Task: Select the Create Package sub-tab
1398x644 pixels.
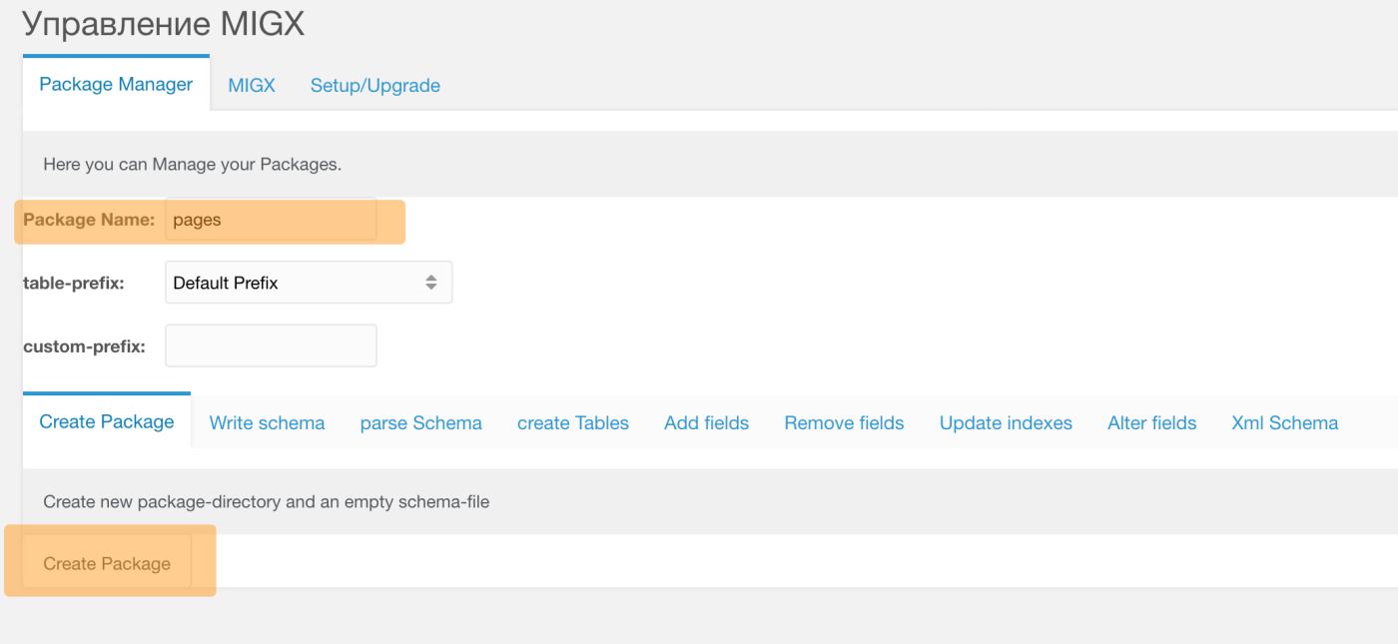Action: [107, 421]
